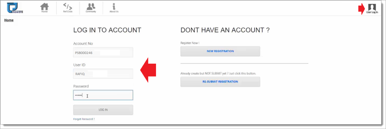Click the JONES logo in the header
This screenshot has width=386, height=129.
pos(15,8)
